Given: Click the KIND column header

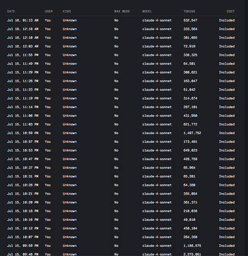Looking at the screenshot, I should [66, 11].
